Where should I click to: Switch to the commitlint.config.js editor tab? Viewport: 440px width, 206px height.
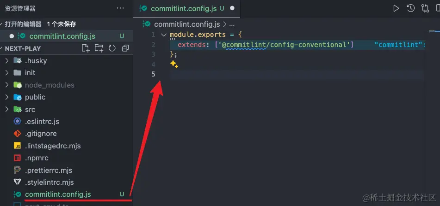point(187,9)
